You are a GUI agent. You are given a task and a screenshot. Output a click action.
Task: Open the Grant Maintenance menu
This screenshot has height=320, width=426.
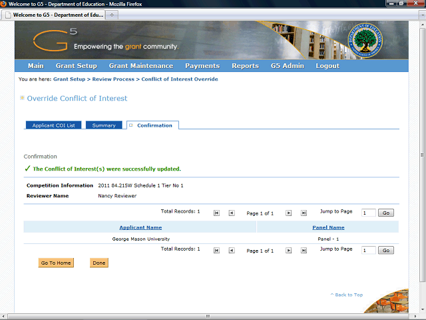point(141,66)
